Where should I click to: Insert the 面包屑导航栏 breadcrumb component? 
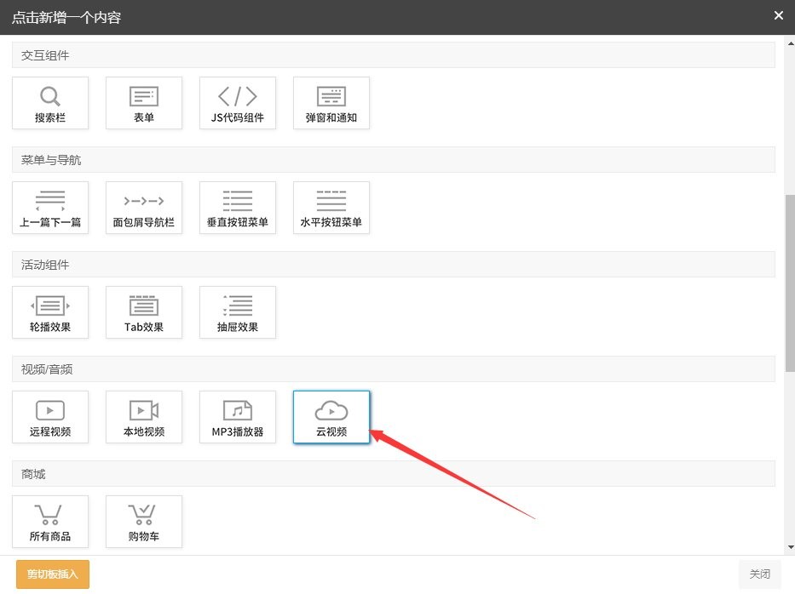144,208
